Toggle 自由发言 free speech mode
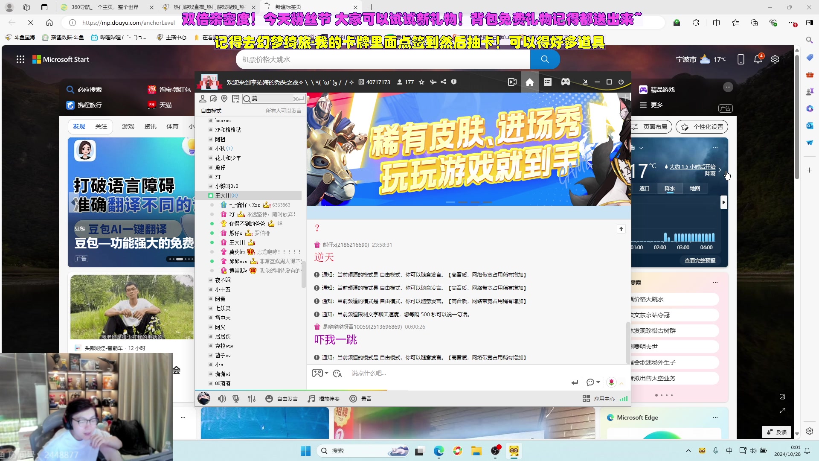 (x=282, y=399)
